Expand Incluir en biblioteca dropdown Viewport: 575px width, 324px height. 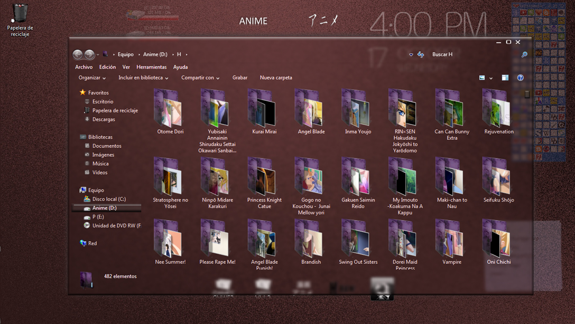[143, 78]
